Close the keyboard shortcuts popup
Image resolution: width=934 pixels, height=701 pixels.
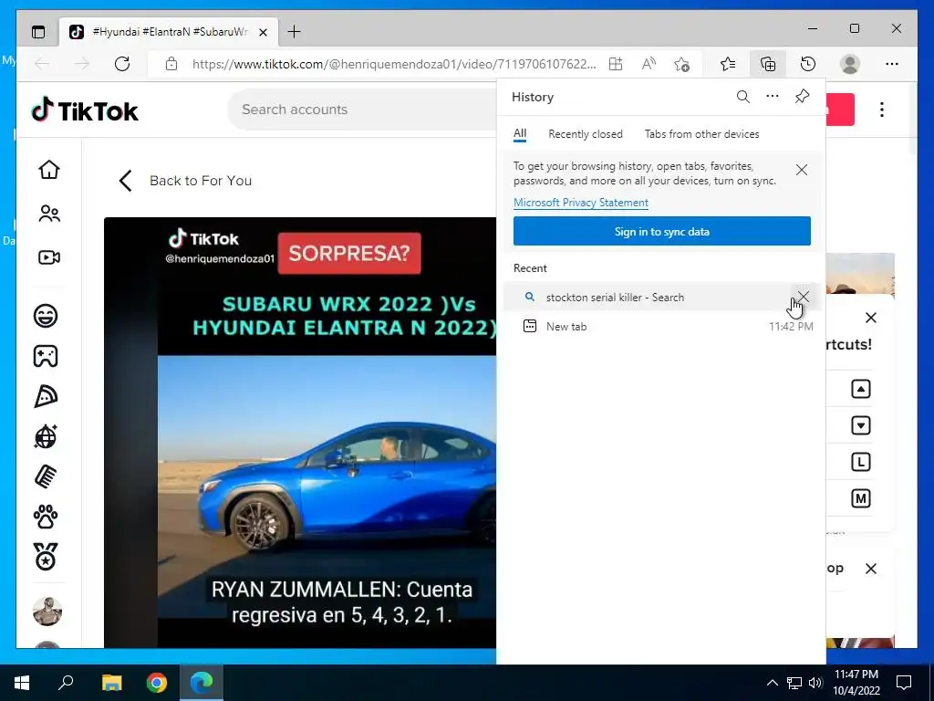point(871,318)
